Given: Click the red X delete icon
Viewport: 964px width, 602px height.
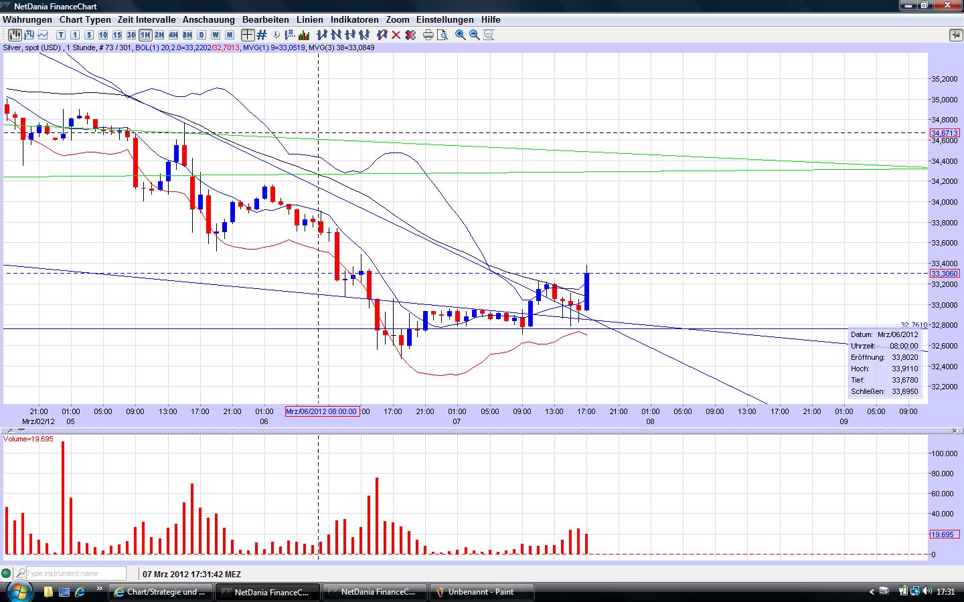Looking at the screenshot, I should pos(396,35).
